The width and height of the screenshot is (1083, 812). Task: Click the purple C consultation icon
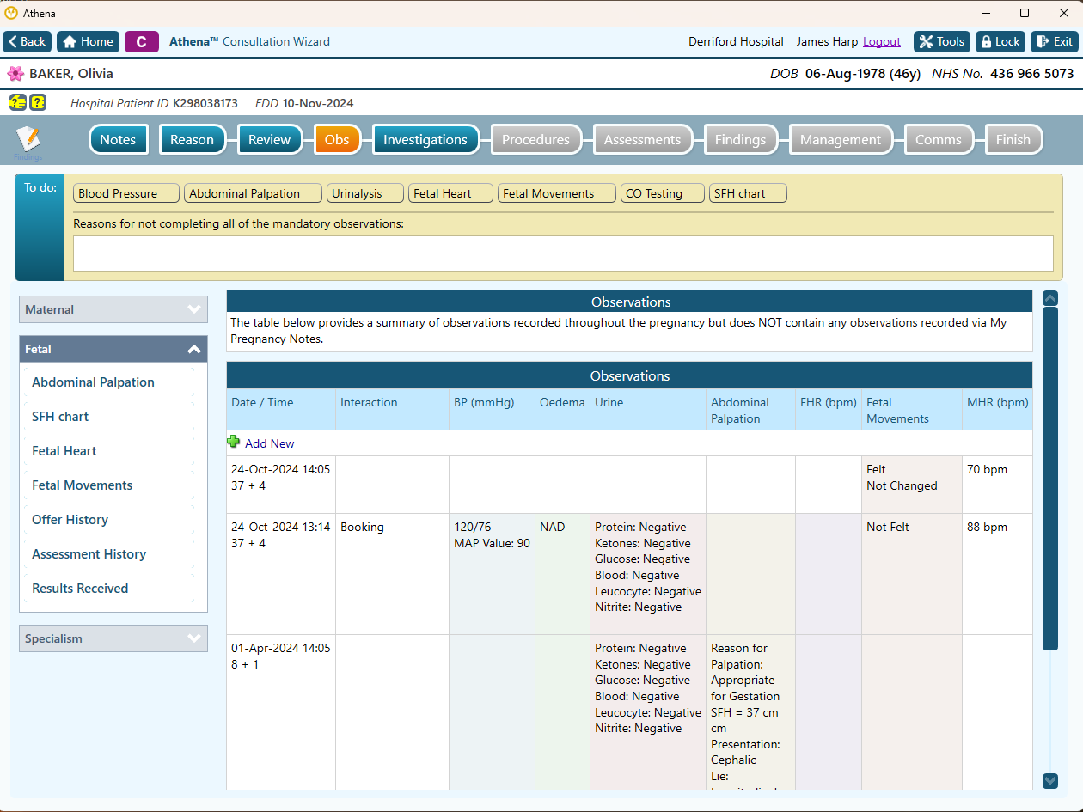[x=142, y=41]
